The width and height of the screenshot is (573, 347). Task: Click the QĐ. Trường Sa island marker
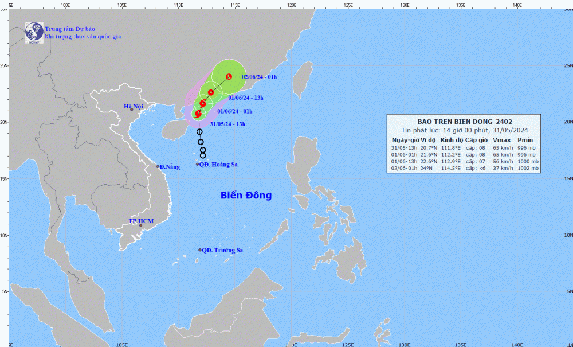[x=200, y=250]
